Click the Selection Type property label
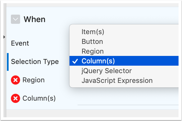The height and width of the screenshot is (121, 182). (35, 62)
